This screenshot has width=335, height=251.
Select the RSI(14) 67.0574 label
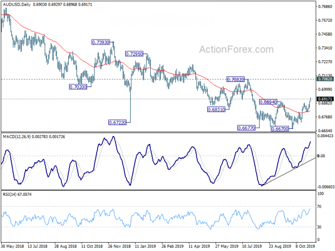17,195
